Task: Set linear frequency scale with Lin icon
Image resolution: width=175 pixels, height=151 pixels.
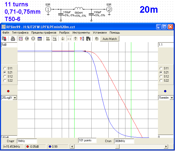Action: pyautogui.click(x=48, y=39)
